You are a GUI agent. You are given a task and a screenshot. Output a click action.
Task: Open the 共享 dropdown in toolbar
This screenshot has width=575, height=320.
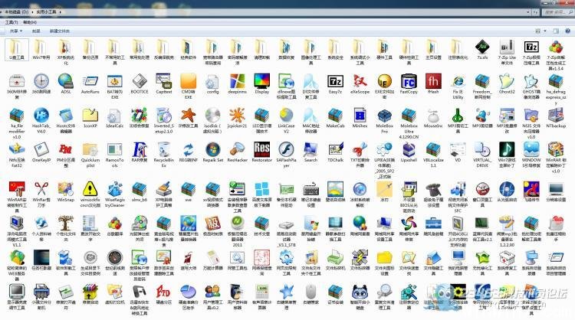coord(16,31)
